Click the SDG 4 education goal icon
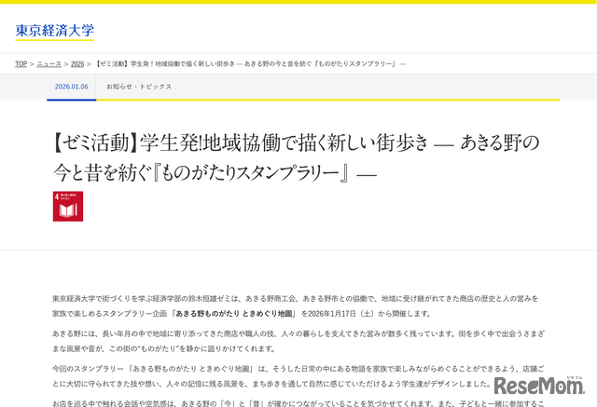This screenshot has height=407, width=597. coord(68,207)
